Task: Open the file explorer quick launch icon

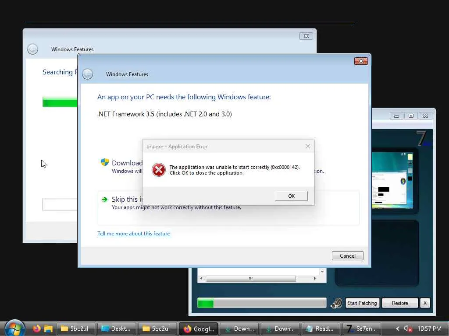Action: [x=48, y=329]
